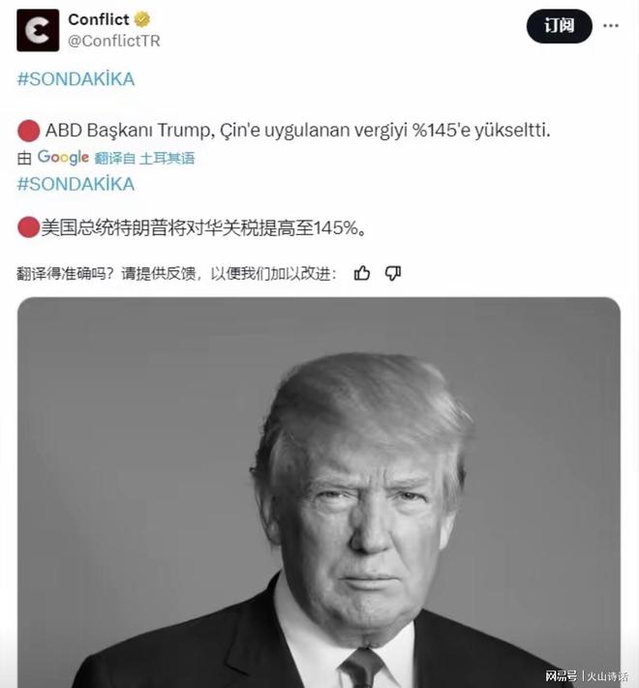Image resolution: width=639 pixels, height=688 pixels.
Task: Click the 网易号 watermark on the photo
Action: [x=561, y=675]
